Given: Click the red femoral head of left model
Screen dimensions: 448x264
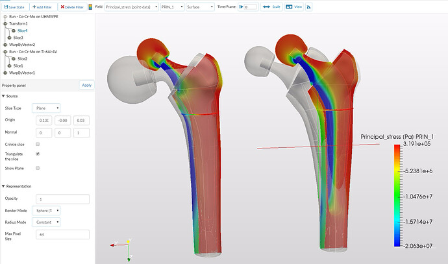Looking at the screenshot, I should [152, 53].
